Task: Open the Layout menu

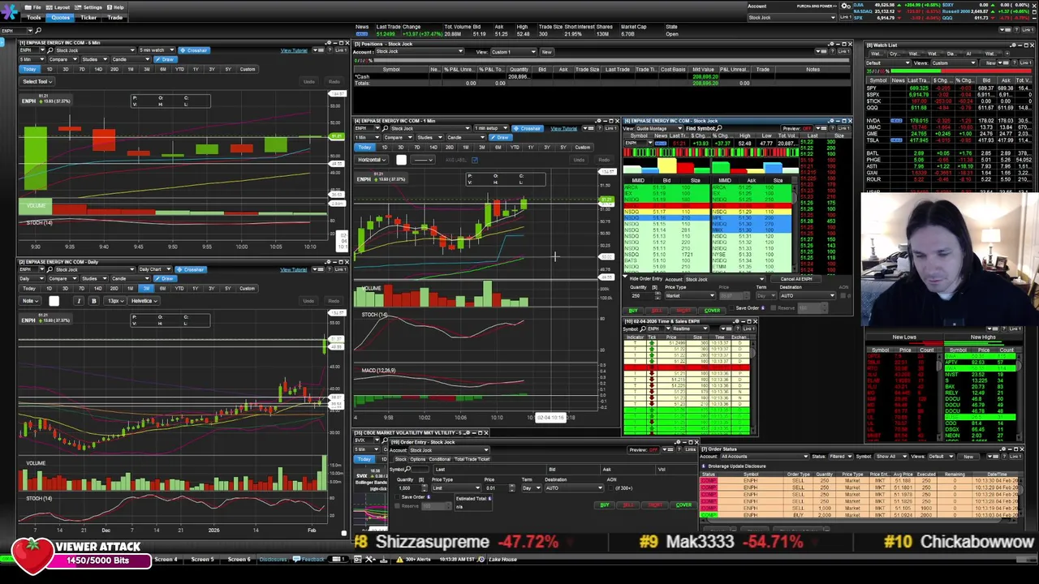Action: (58, 7)
